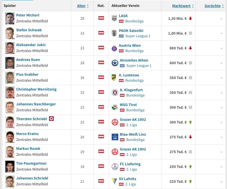Click Tim Paumgartner's portrait thumbnail

10,167
